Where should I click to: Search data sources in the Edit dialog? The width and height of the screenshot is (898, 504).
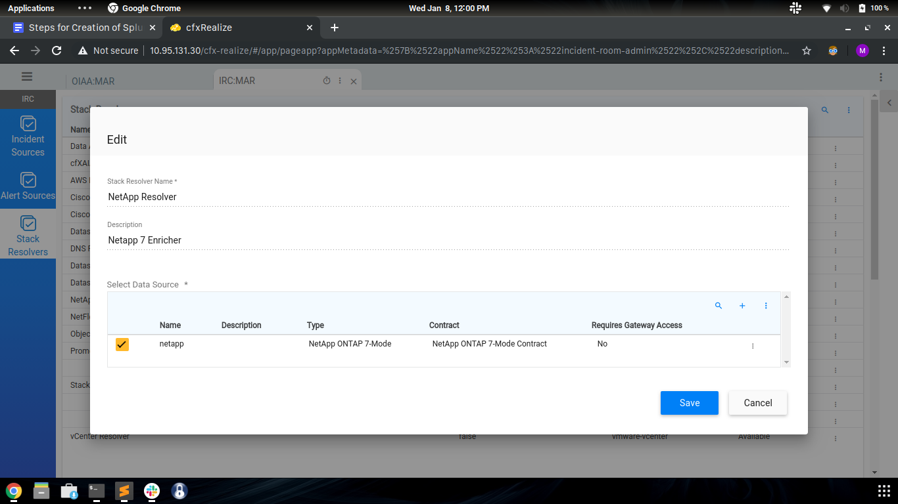point(719,306)
